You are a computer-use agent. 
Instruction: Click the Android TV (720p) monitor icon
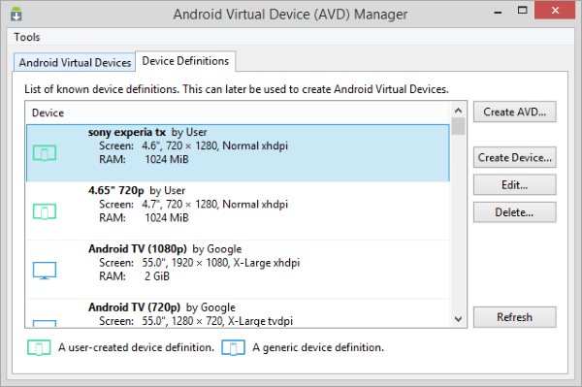coord(45,323)
